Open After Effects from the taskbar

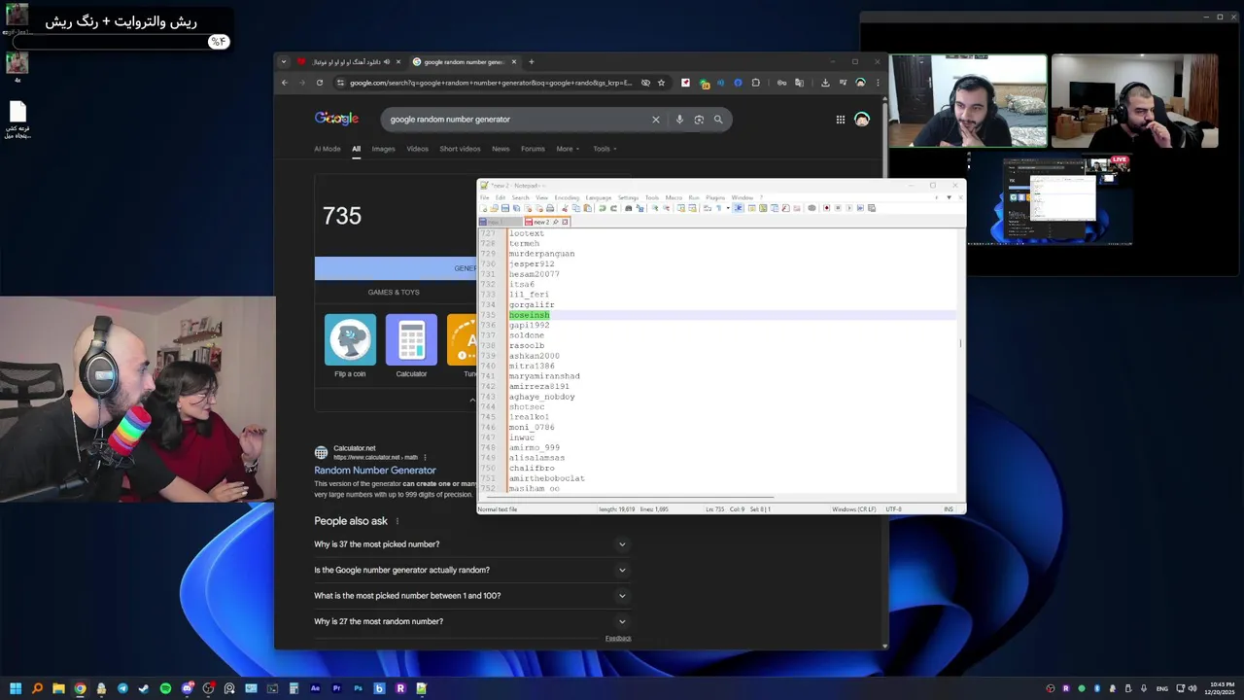click(x=315, y=688)
